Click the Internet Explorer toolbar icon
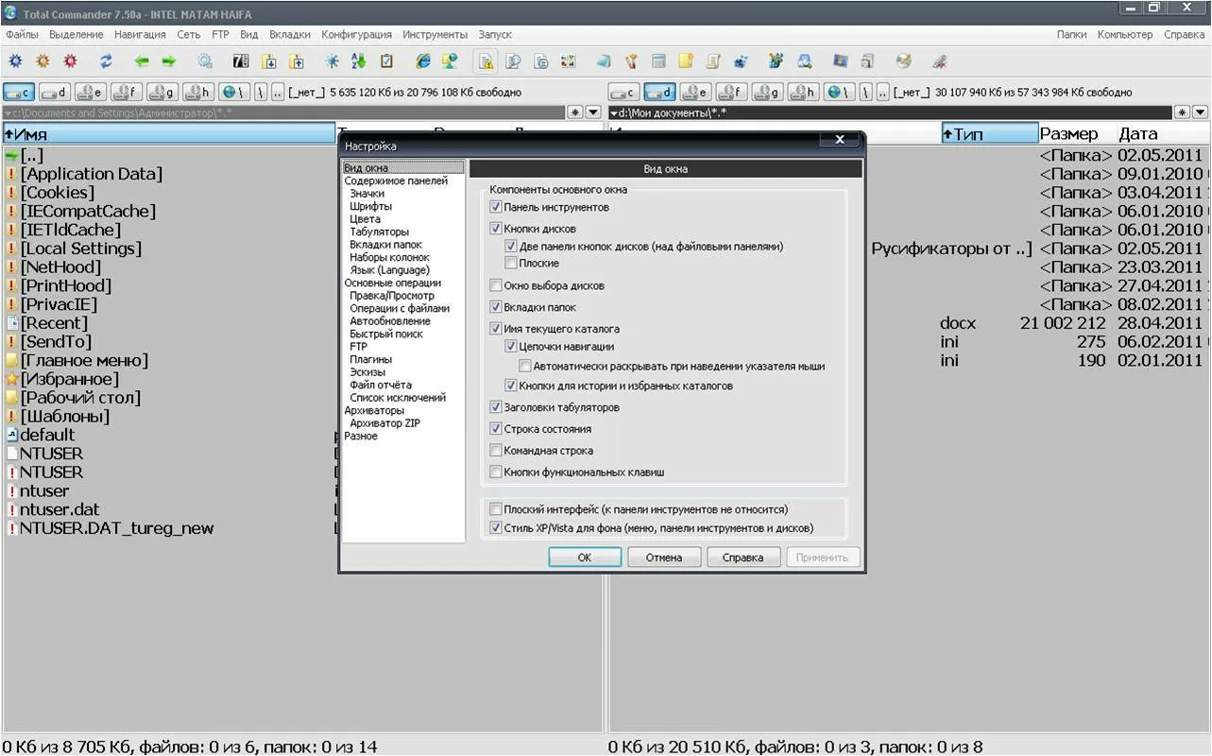This screenshot has width=1212, height=756. click(423, 61)
